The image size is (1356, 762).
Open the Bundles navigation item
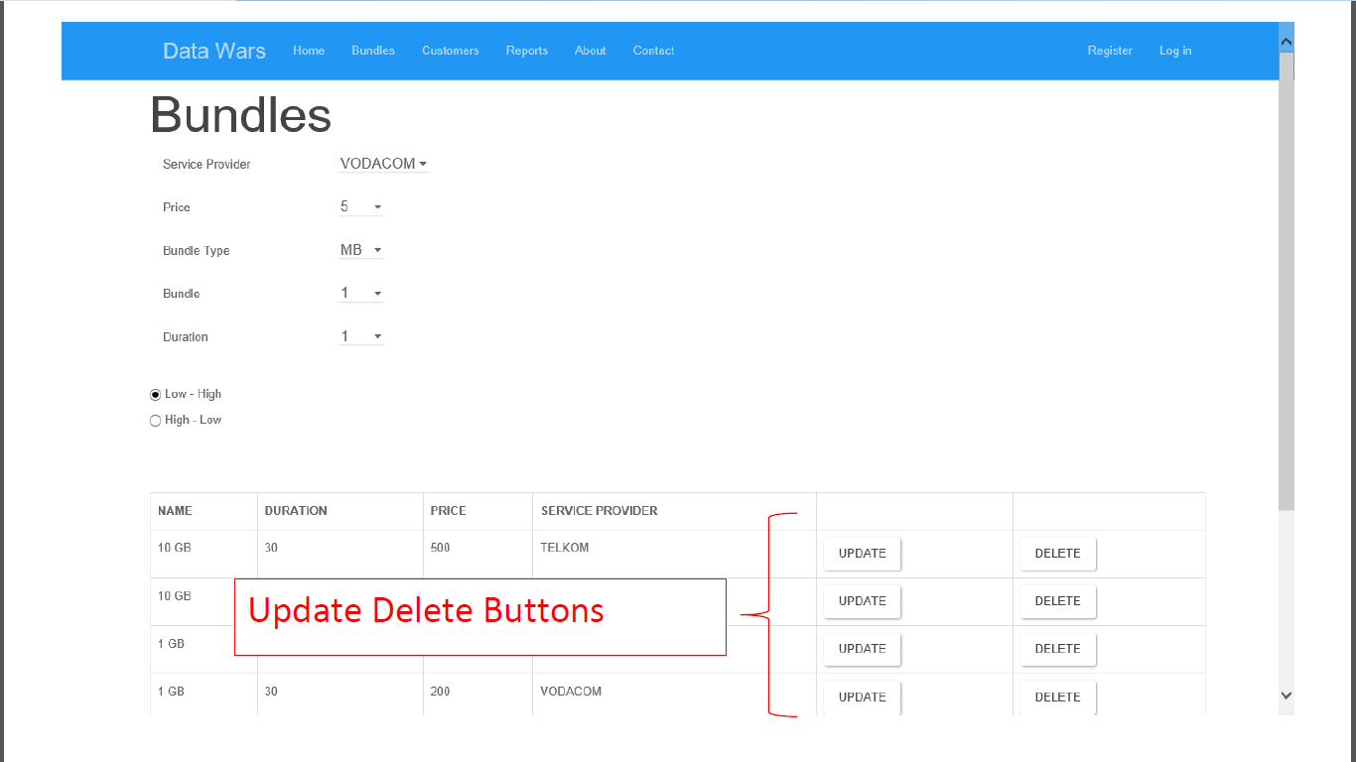click(x=373, y=51)
